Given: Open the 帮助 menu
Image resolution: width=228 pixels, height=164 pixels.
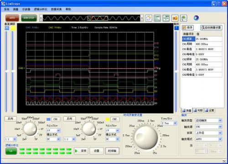Looking at the screenshot, I should tap(68, 9).
